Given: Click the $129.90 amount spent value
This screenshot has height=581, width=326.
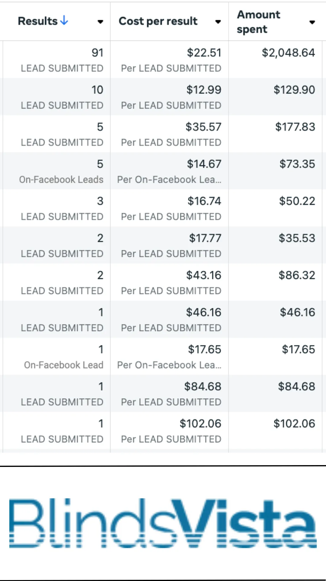Looking at the screenshot, I should (294, 90).
